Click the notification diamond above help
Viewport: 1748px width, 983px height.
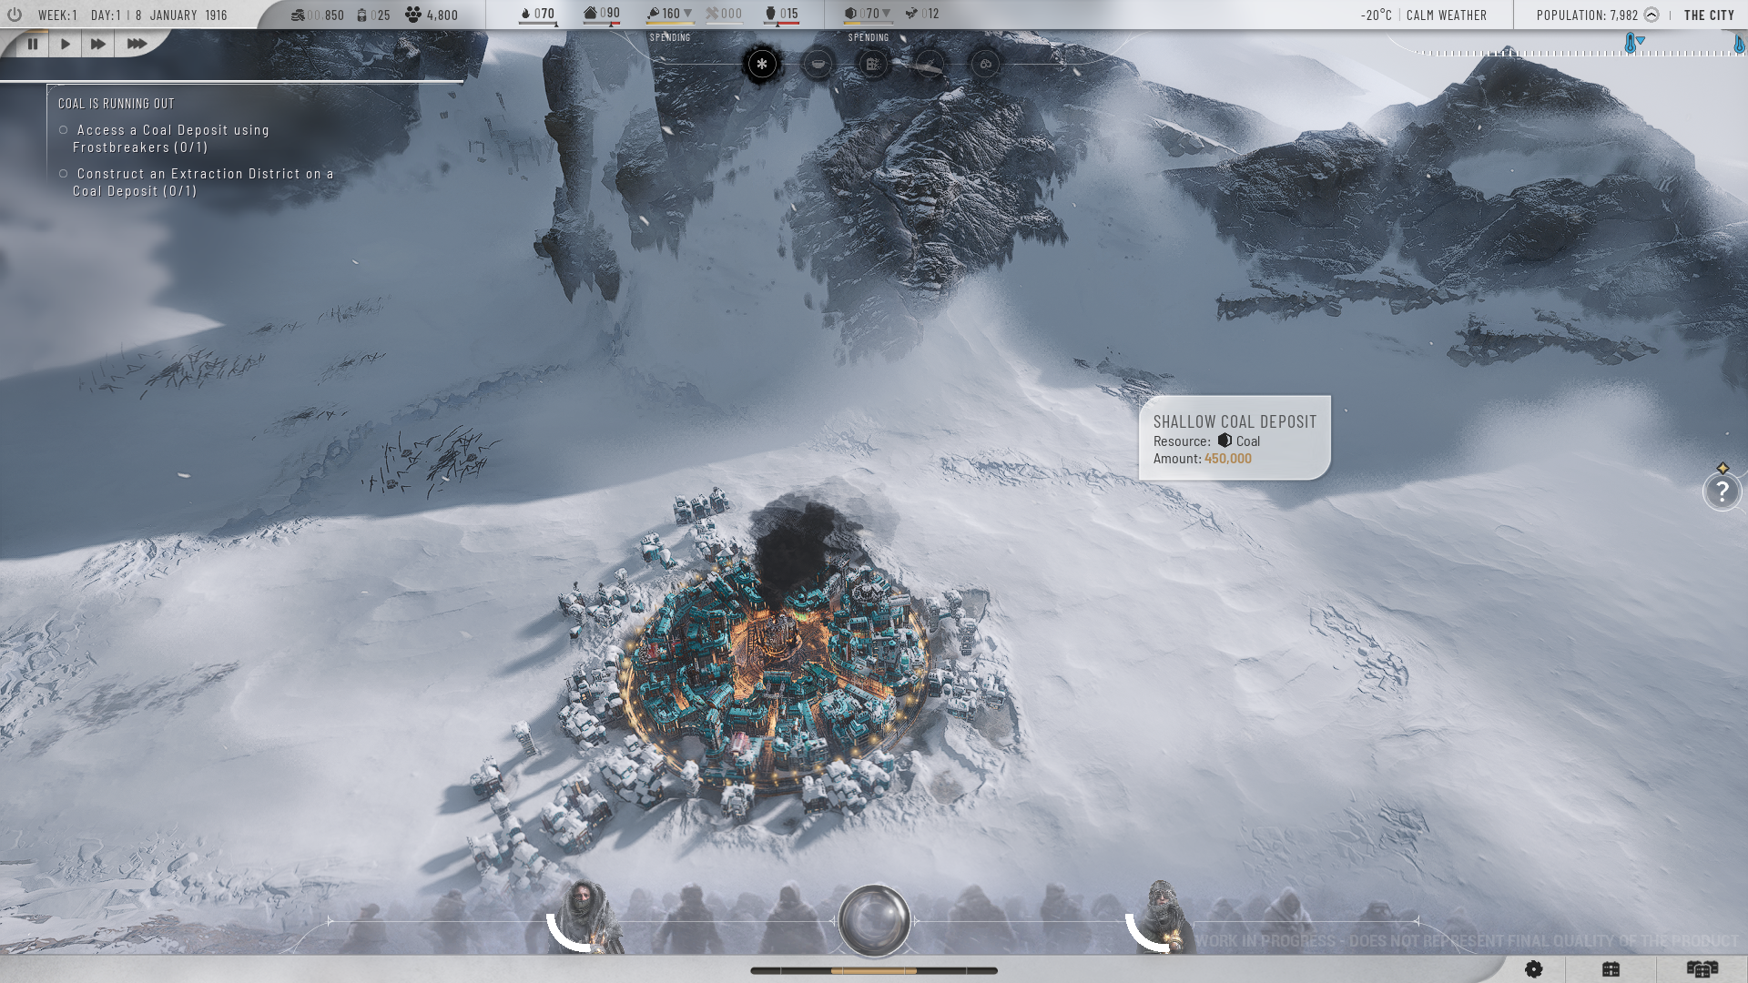[x=1723, y=468]
